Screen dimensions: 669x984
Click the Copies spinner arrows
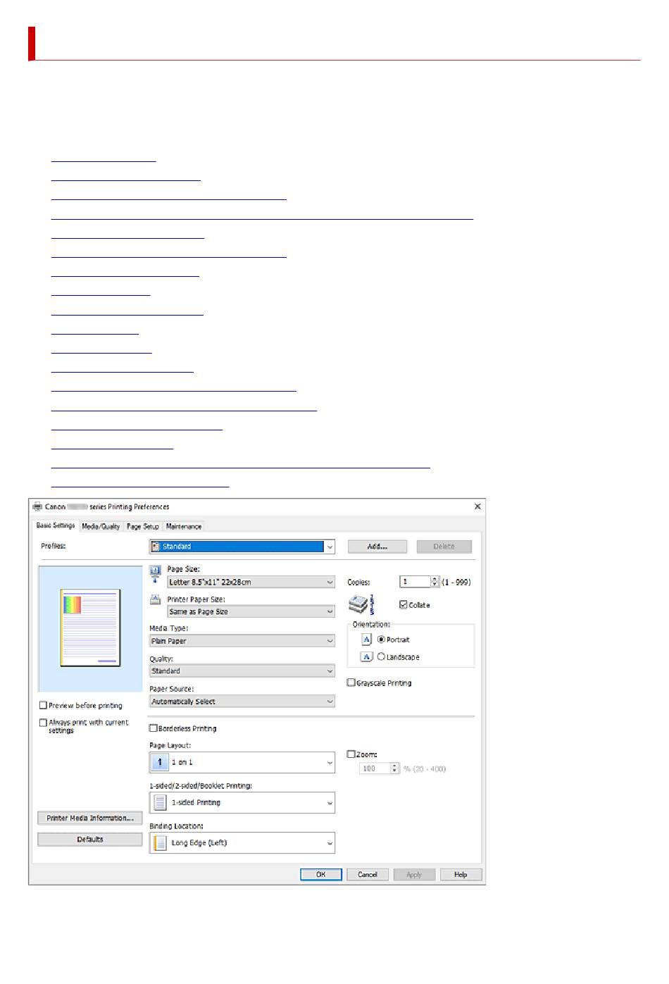(x=435, y=582)
